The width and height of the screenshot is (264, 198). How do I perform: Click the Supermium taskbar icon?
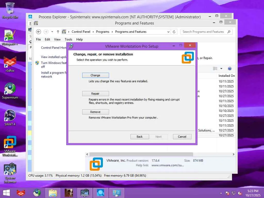tap(37, 193)
